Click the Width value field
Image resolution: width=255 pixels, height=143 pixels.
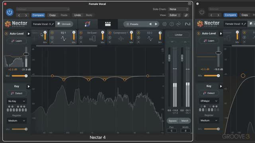pos(185,131)
